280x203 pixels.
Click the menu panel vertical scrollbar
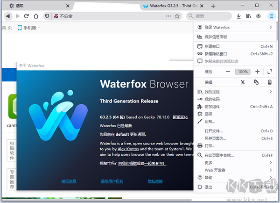277,31
